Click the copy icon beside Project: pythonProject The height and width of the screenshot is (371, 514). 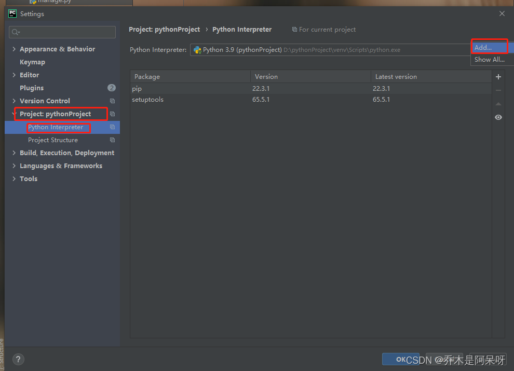click(113, 114)
